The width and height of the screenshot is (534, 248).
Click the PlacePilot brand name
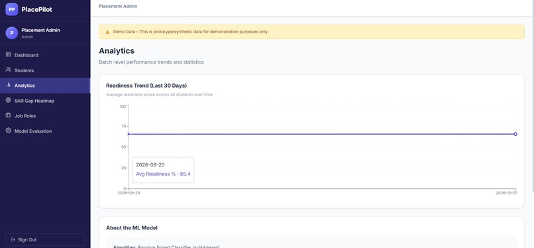37,9
